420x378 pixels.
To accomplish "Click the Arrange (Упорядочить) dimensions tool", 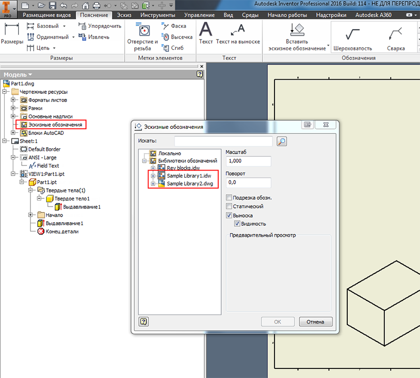I will pyautogui.click(x=100, y=26).
